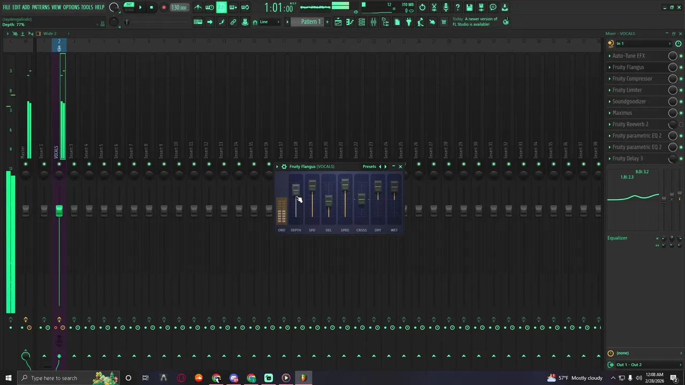Open the OPTIONS menu
The height and width of the screenshot is (385, 685).
coord(71,7)
